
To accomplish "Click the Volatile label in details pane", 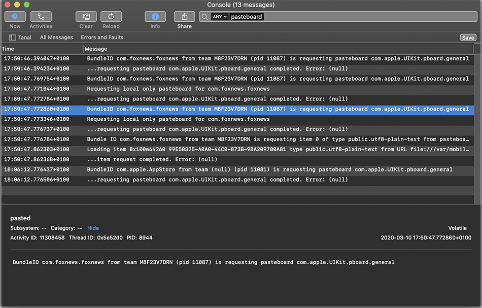I will (x=458, y=228).
